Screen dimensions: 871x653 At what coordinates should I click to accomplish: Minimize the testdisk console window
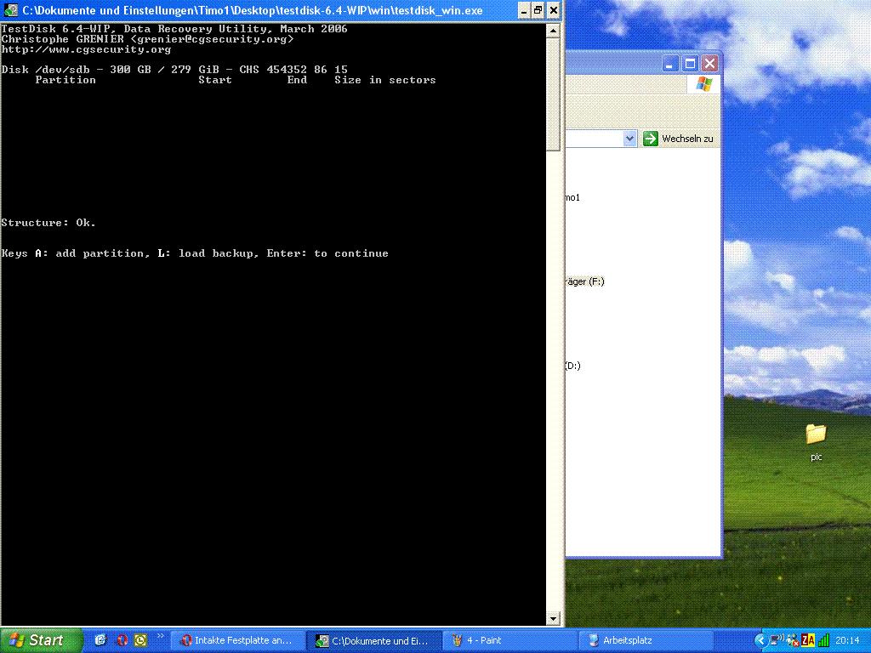coord(524,10)
